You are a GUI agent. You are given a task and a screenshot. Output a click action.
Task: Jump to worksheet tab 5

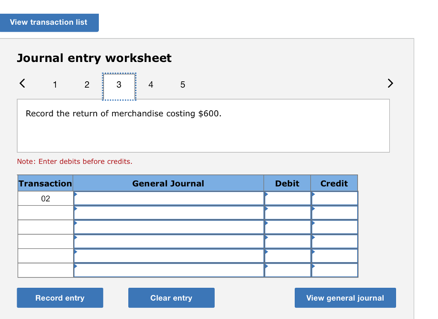click(183, 85)
